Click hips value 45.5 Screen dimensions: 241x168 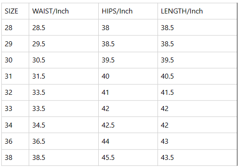click(108, 158)
